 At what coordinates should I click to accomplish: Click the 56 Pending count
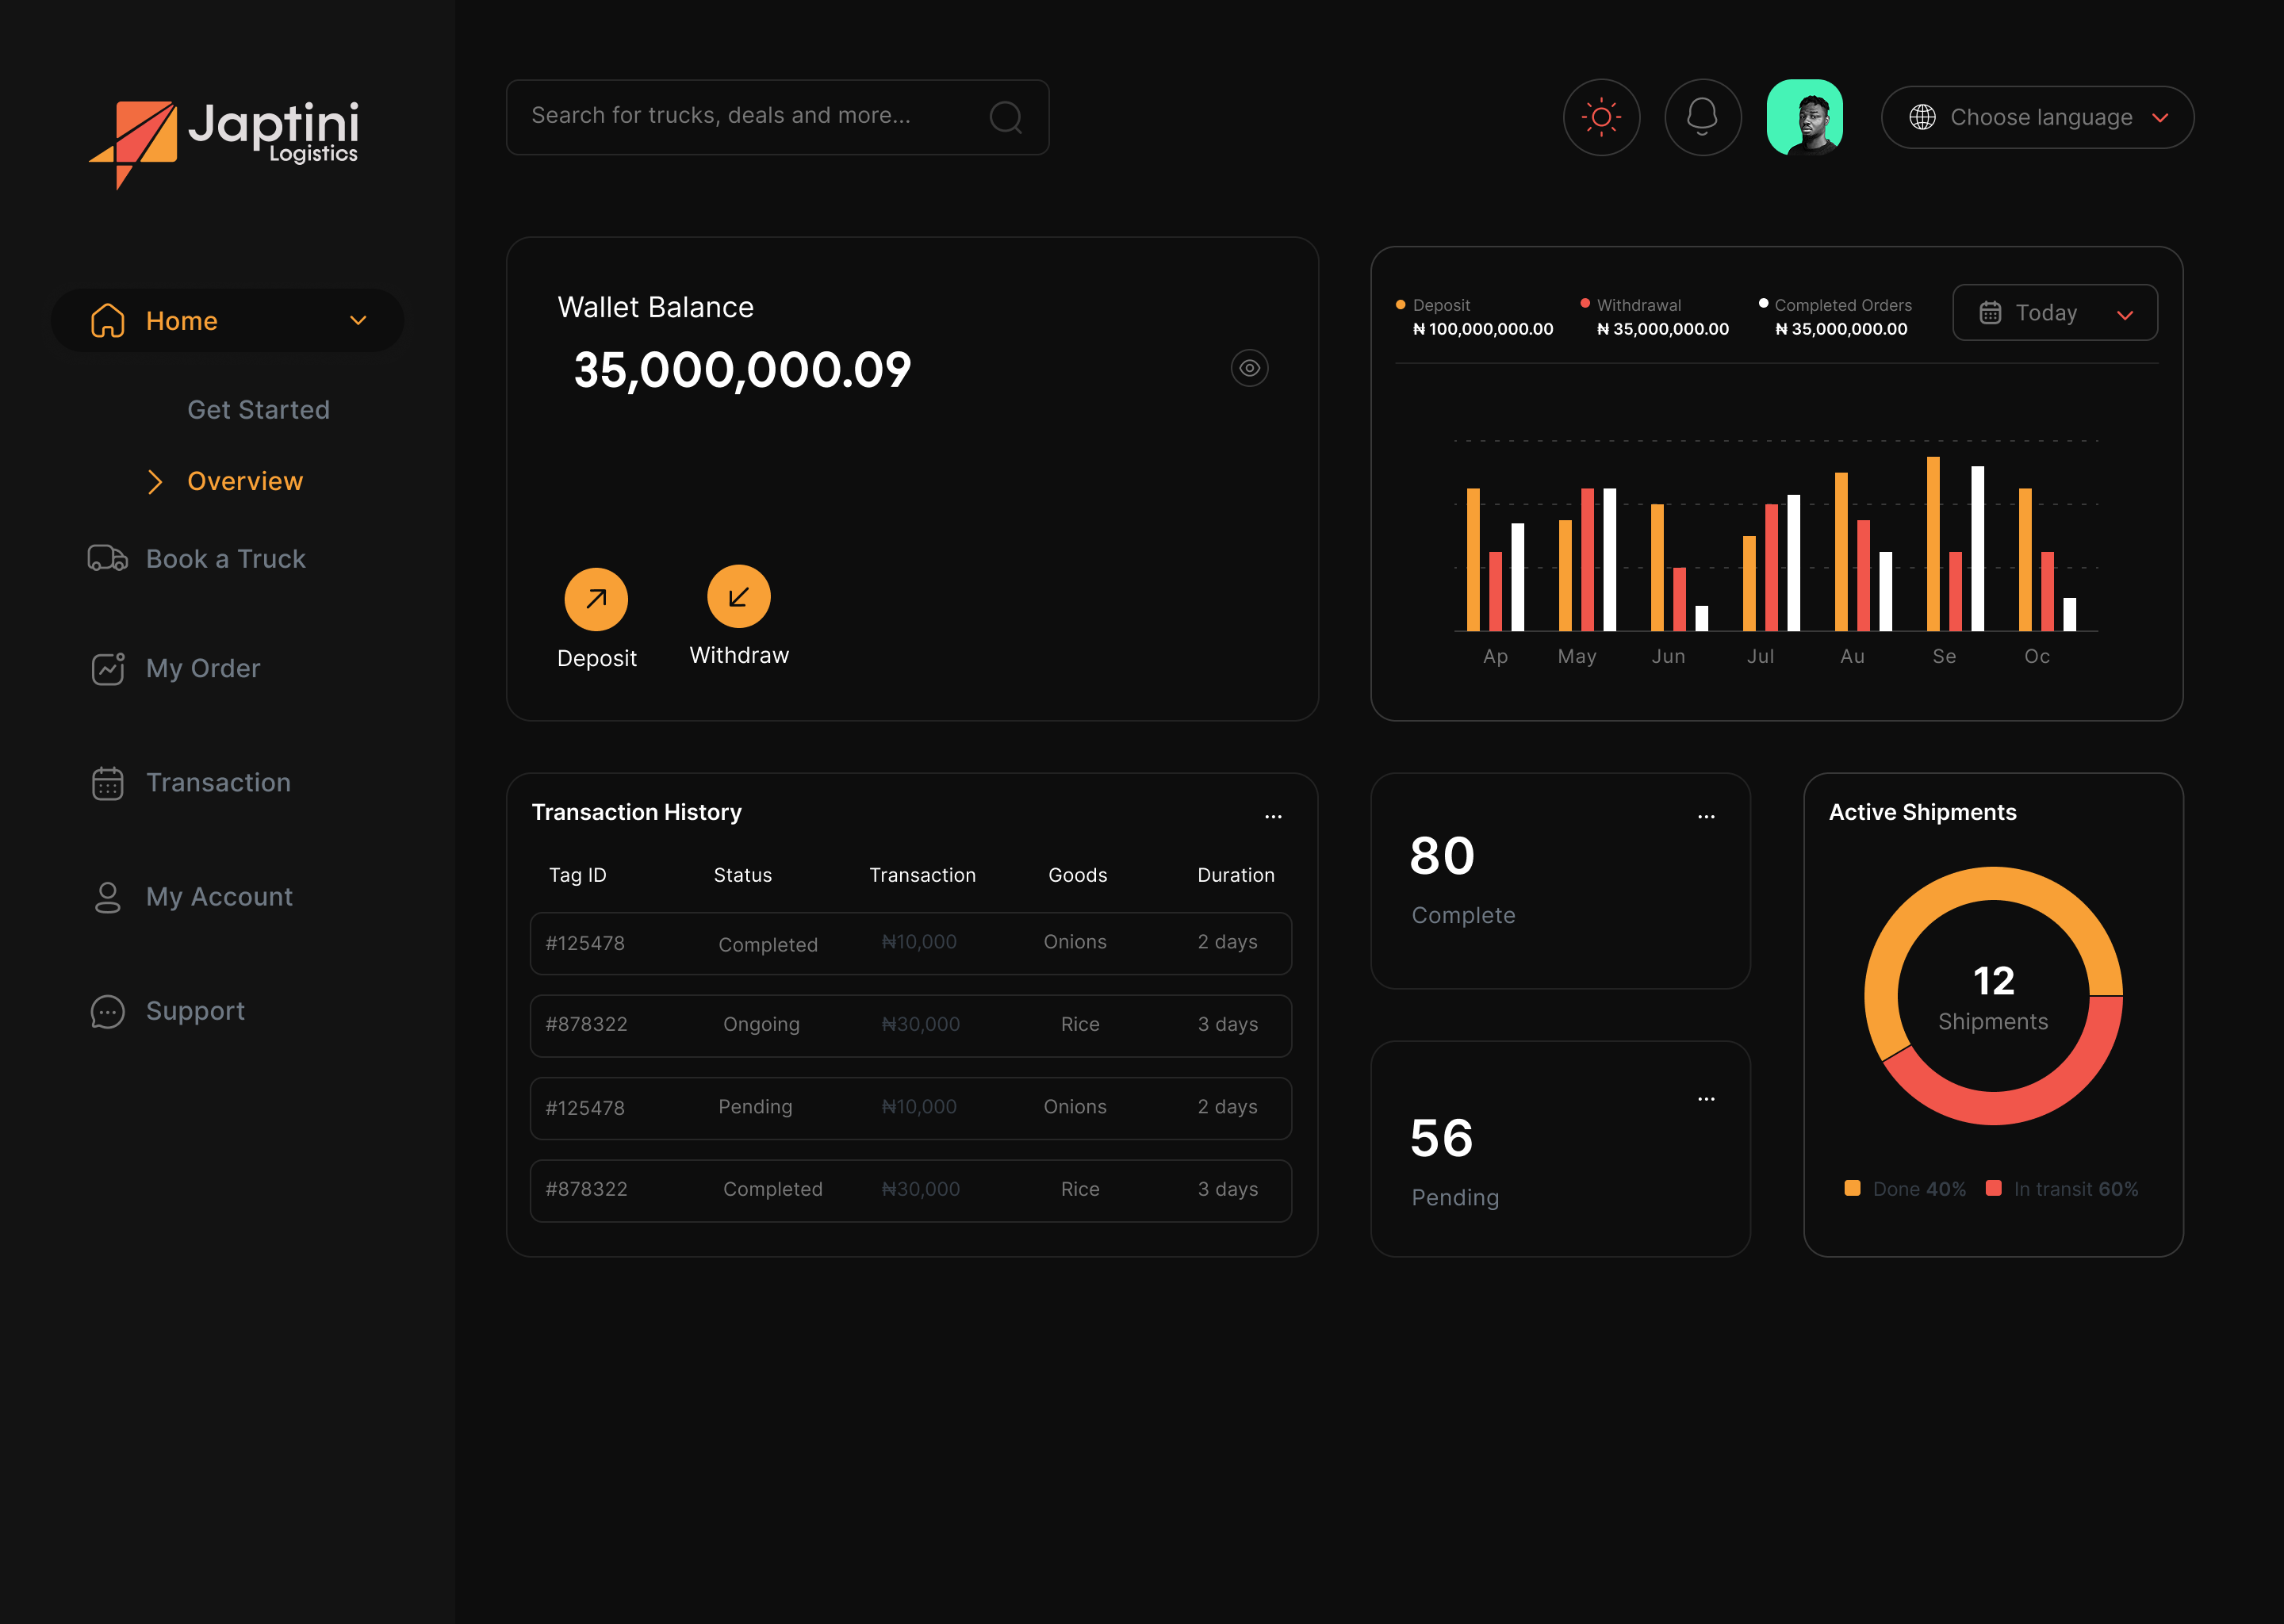pyautogui.click(x=1441, y=1139)
